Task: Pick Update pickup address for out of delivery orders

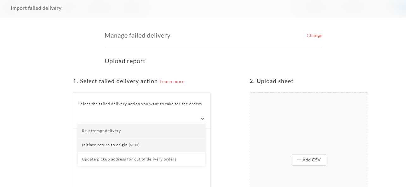Action: click(x=141, y=159)
